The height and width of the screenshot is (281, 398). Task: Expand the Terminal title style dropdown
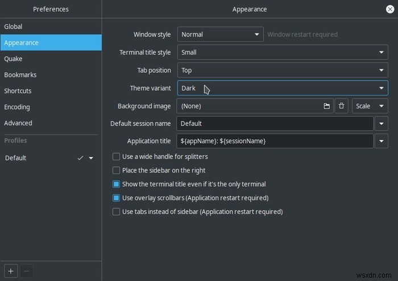click(283, 52)
